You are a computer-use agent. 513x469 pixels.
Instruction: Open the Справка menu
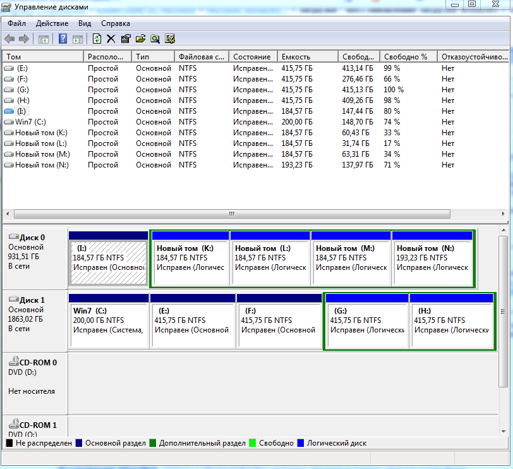click(x=115, y=23)
